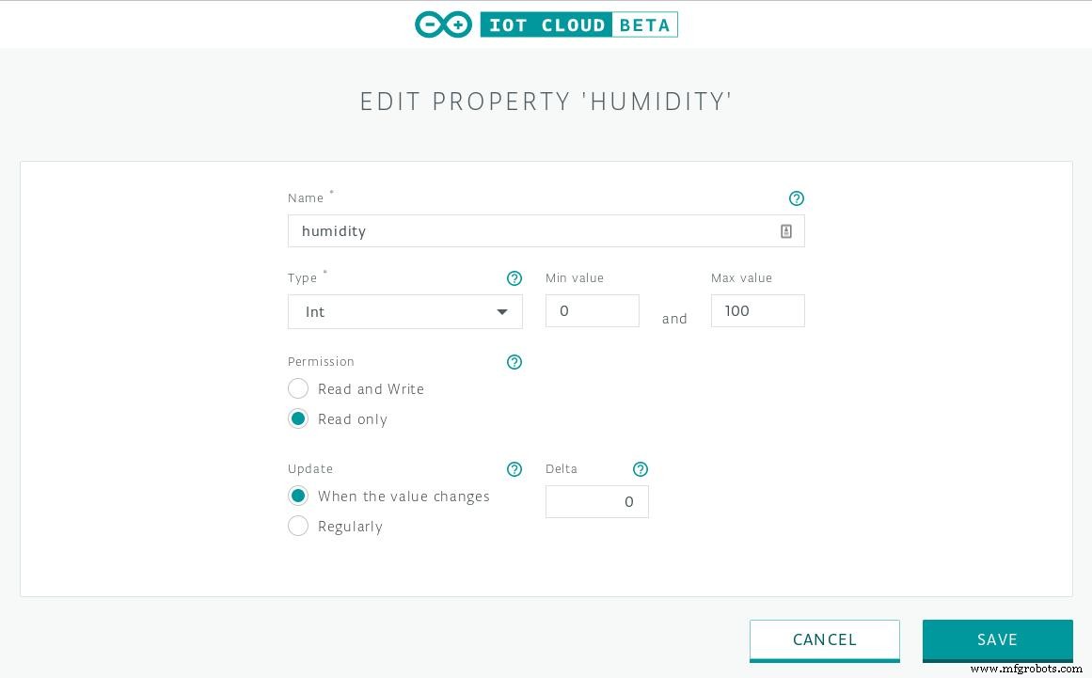Viewport: 1092px width, 678px height.
Task: Select update When the value changes
Action: pos(298,496)
